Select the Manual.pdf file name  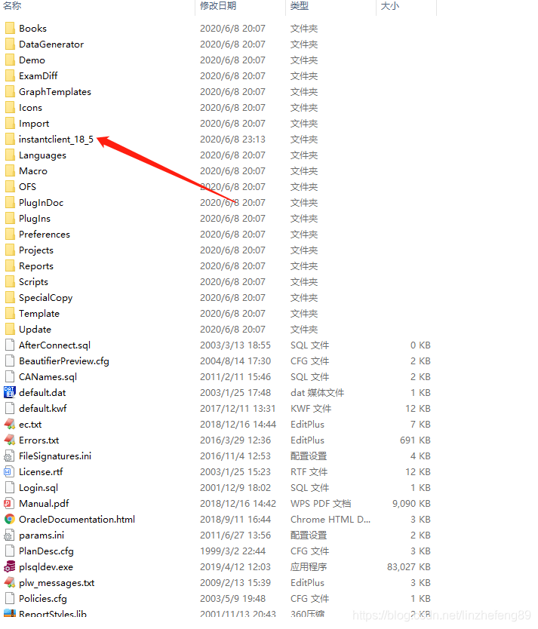[x=44, y=504]
